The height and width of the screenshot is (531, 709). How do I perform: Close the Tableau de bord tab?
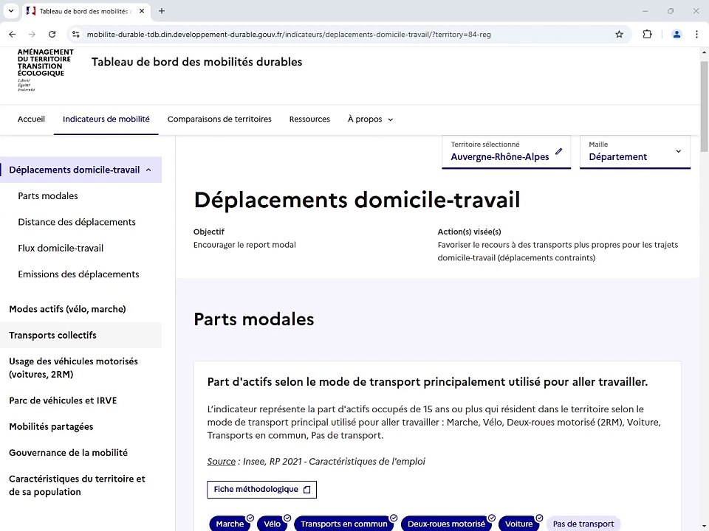[x=142, y=11]
